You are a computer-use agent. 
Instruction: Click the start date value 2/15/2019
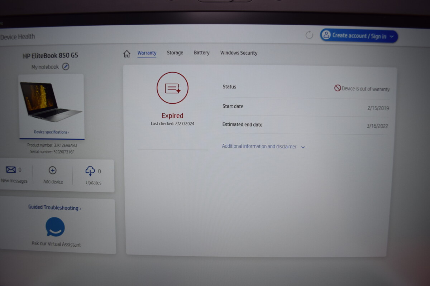378,108
